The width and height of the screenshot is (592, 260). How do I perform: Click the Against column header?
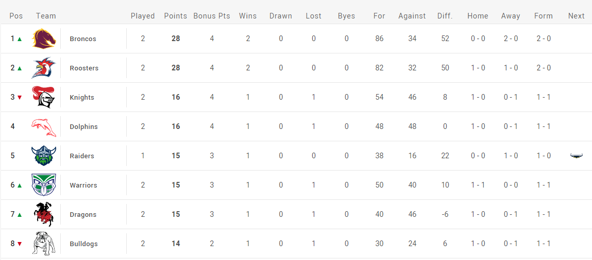pos(412,16)
